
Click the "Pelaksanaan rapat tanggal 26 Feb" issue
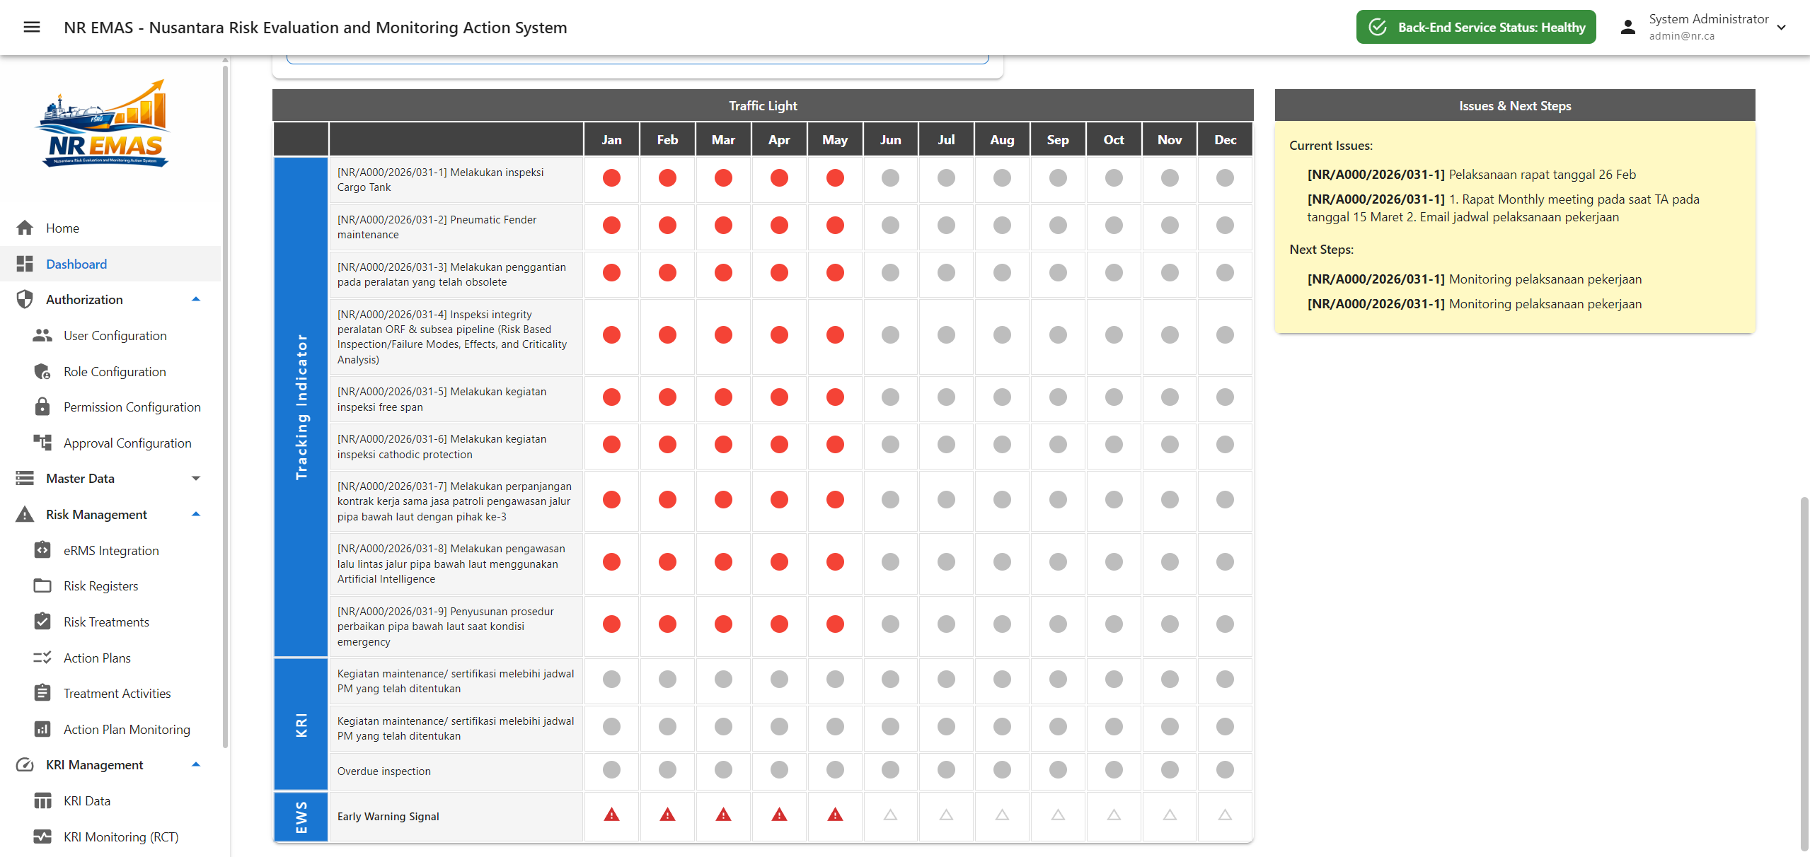coord(1543,174)
